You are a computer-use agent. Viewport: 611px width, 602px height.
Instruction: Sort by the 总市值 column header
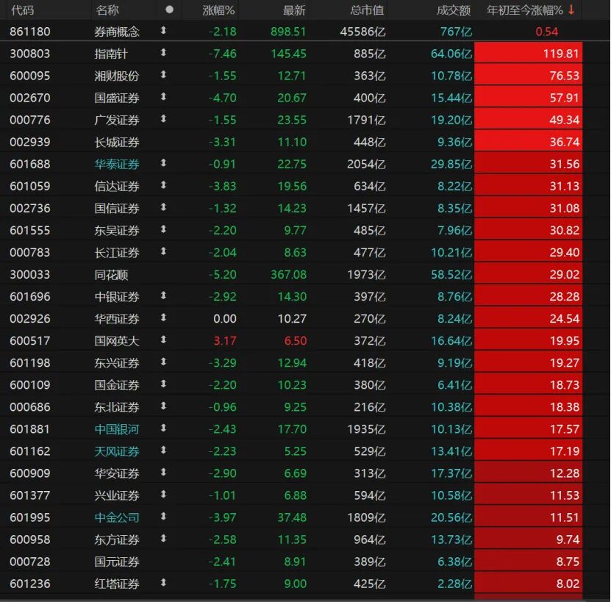click(x=367, y=10)
